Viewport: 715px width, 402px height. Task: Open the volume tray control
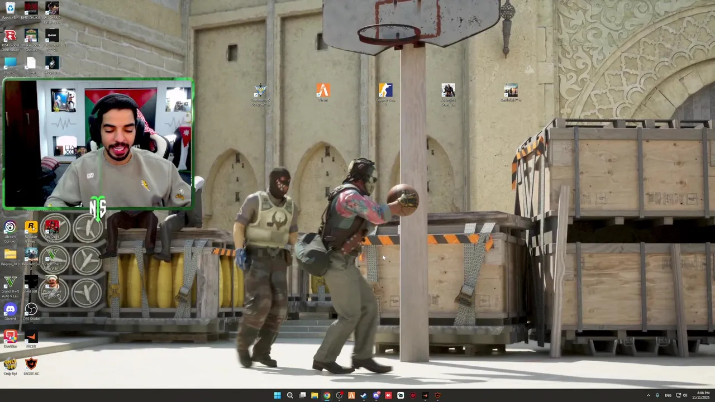pyautogui.click(x=685, y=395)
